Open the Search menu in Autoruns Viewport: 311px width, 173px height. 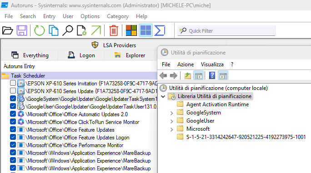coord(28,16)
